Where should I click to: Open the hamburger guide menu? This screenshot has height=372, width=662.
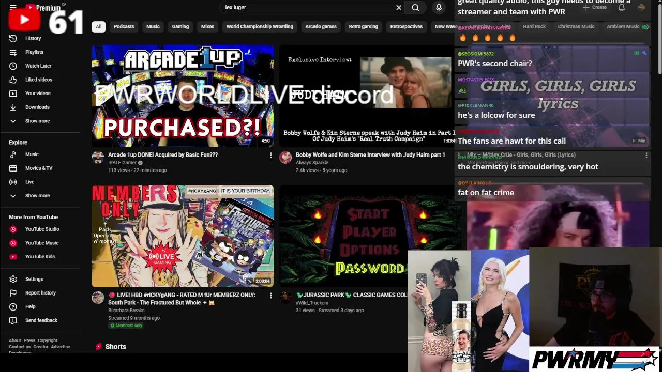pyautogui.click(x=13, y=7)
